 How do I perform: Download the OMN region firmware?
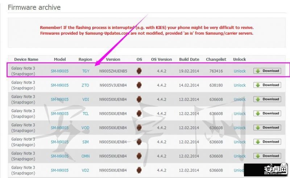pos(267,156)
